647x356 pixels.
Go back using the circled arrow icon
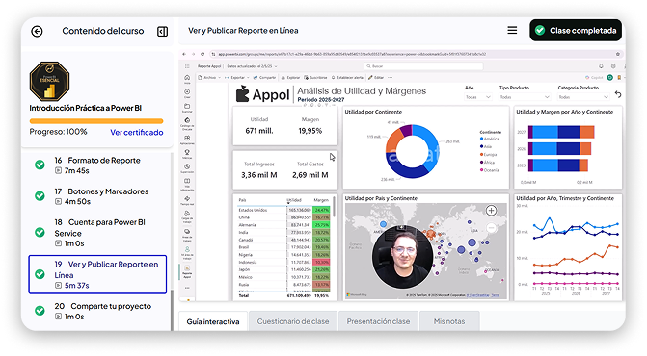coord(37,31)
